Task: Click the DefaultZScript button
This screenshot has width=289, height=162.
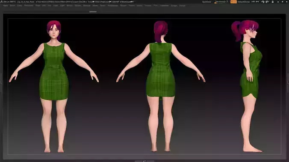Action: [244, 2]
